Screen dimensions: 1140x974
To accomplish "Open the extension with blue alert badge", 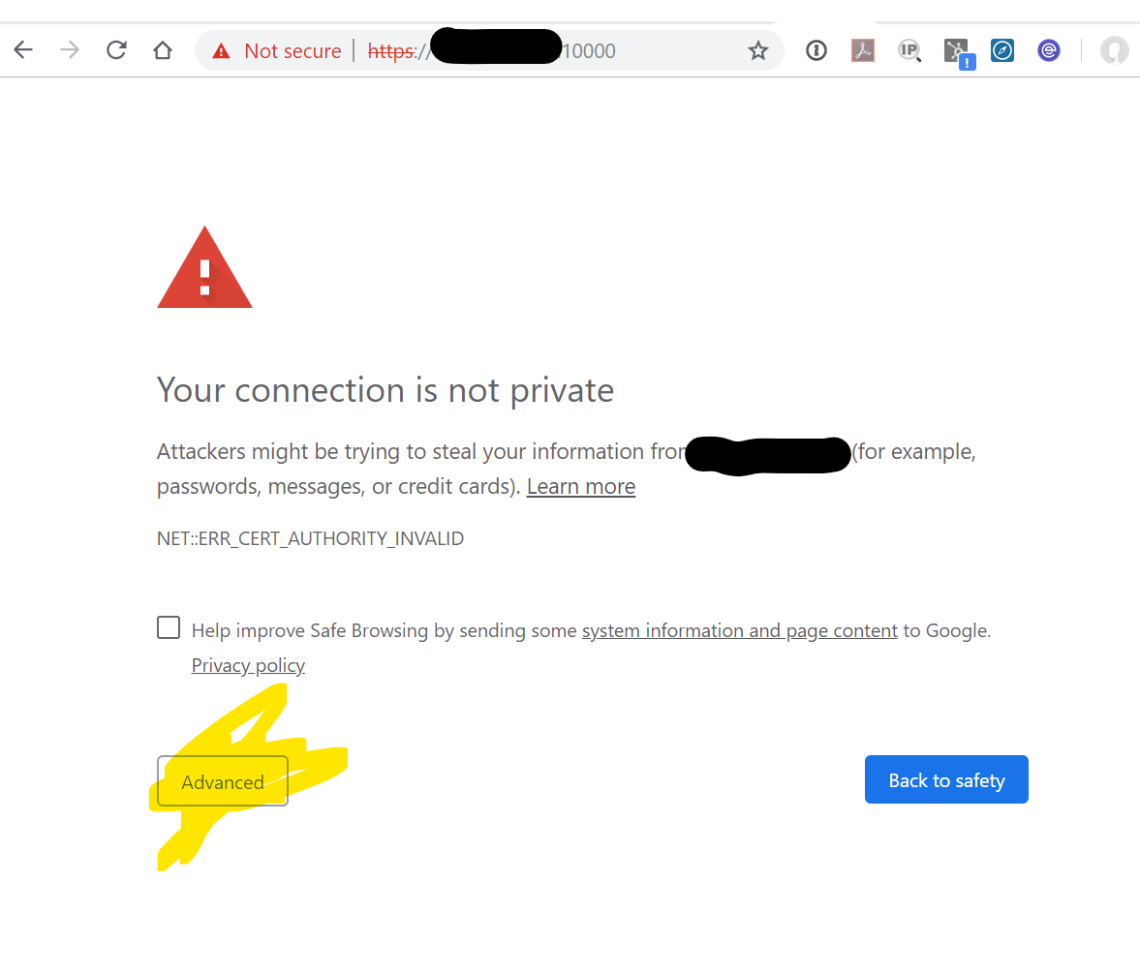I will (x=958, y=53).
